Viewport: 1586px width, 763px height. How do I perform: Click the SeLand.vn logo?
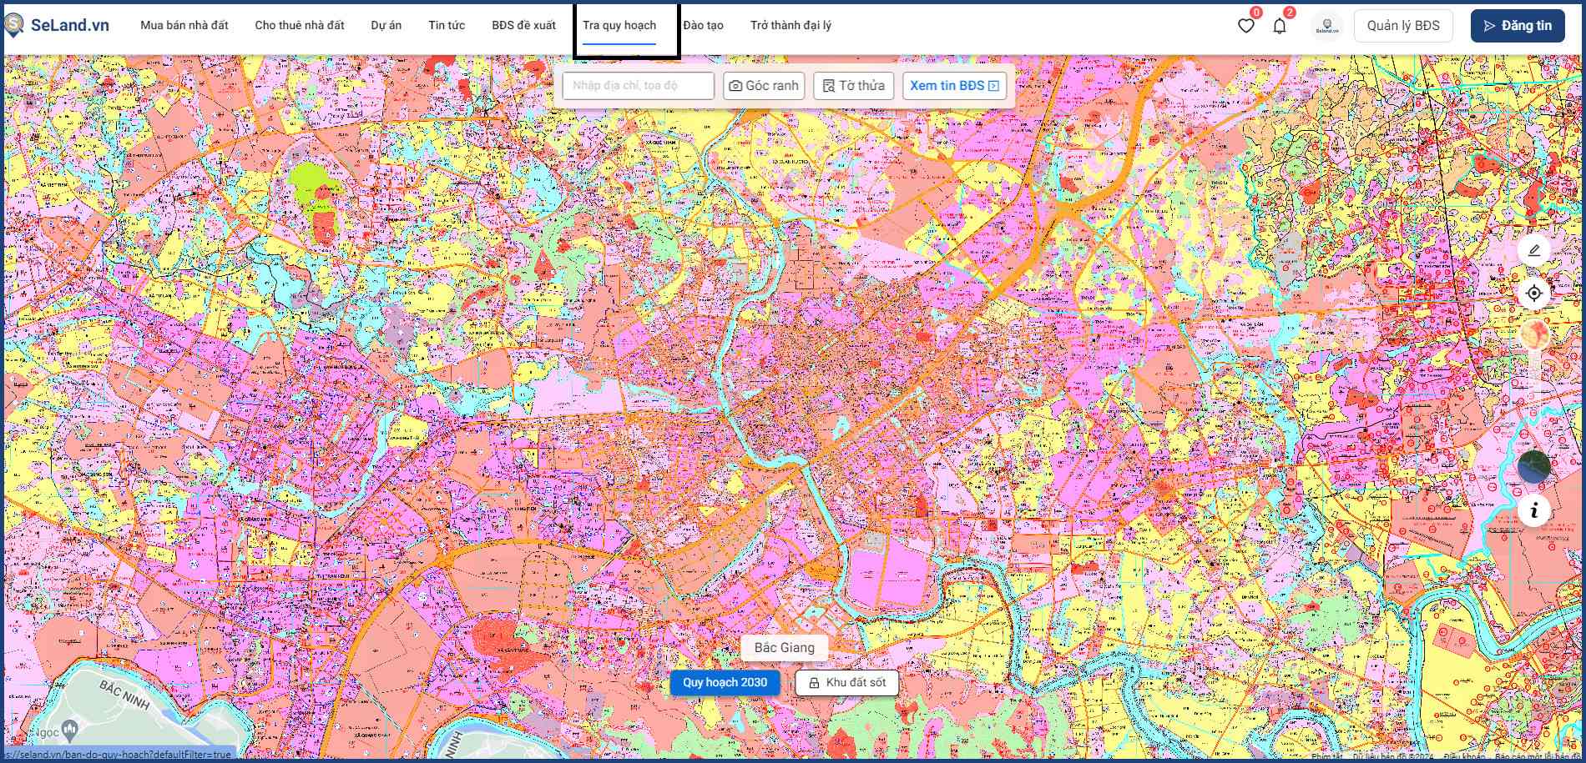[x=57, y=26]
